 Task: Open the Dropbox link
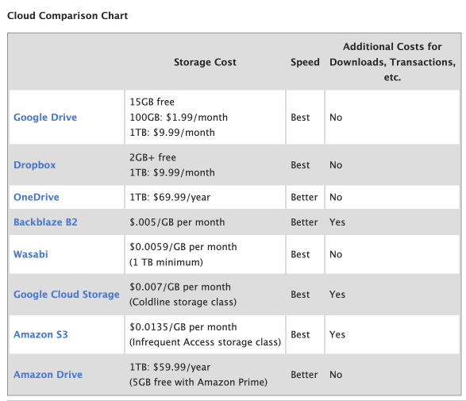pyautogui.click(x=34, y=164)
